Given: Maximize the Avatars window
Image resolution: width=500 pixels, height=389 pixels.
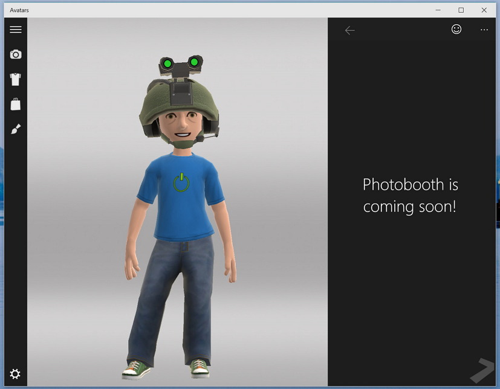Looking at the screenshot, I should coord(461,10).
